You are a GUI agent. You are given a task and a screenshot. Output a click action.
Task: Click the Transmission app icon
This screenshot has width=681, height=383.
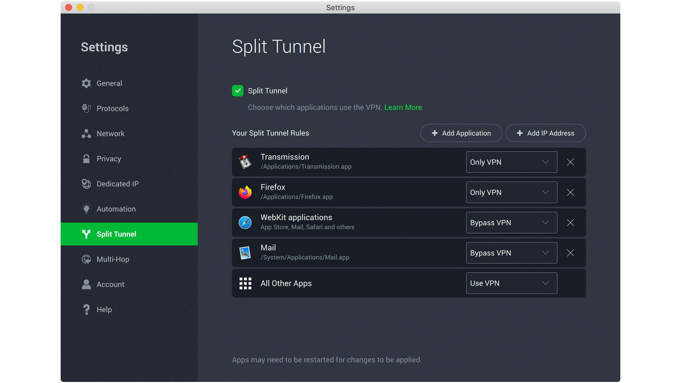(245, 162)
